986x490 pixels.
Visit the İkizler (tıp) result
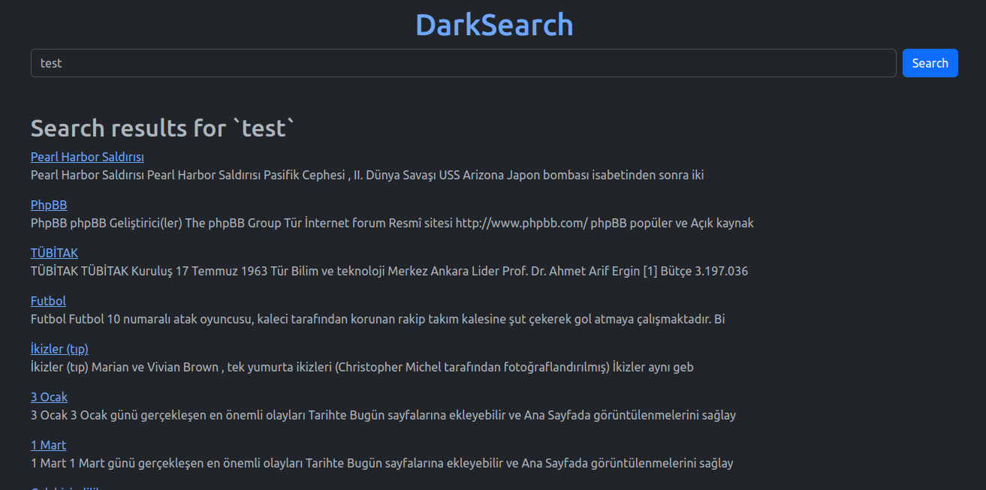click(59, 349)
